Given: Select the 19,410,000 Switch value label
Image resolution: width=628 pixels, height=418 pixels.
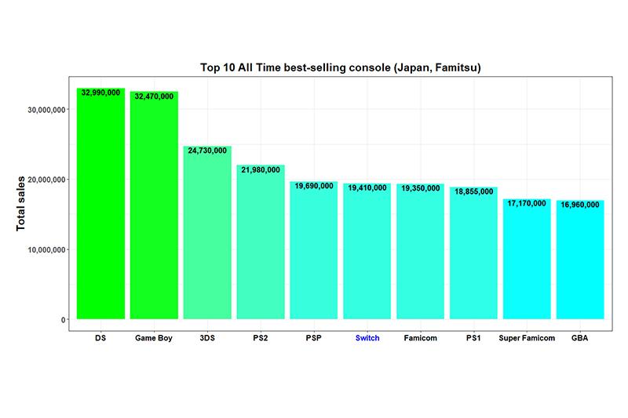Looking at the screenshot, I should [367, 188].
